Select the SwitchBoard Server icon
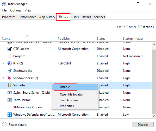Viewport: 156px width, 131px height. [x=10, y=93]
